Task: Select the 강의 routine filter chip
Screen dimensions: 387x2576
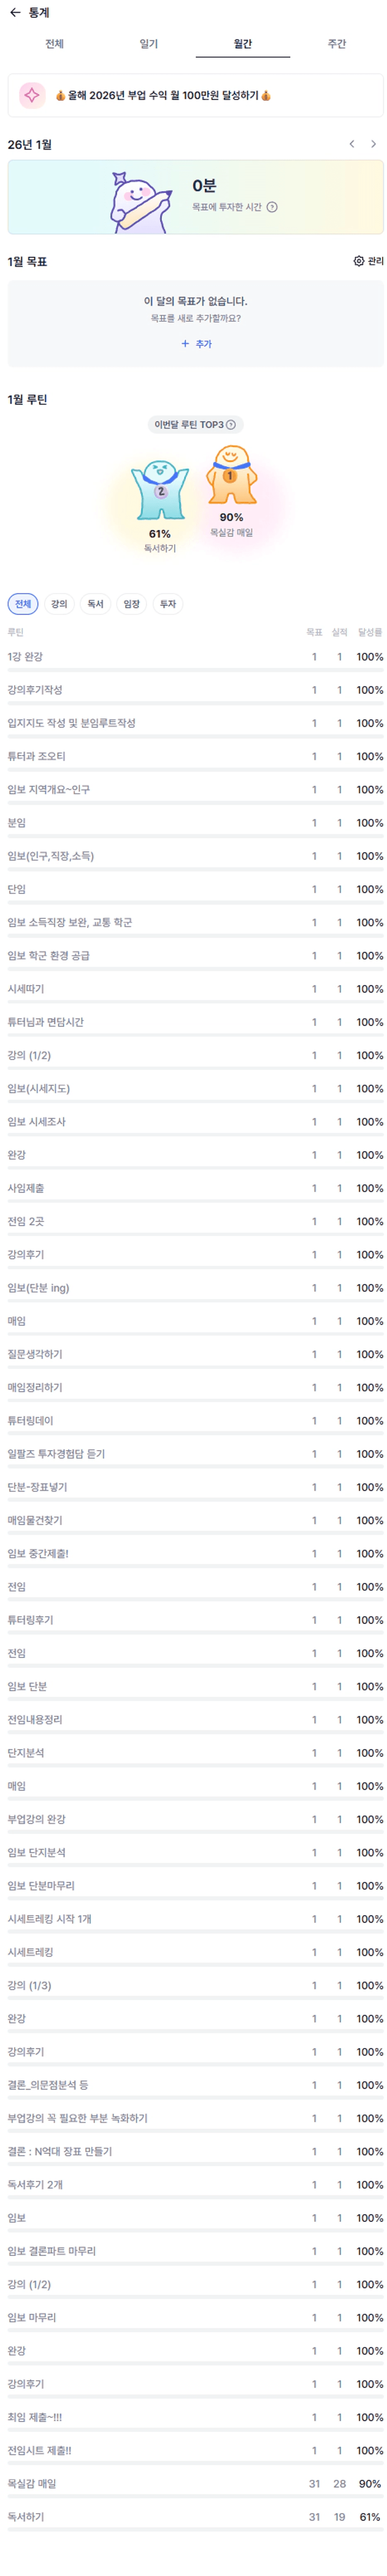Action: (59, 604)
